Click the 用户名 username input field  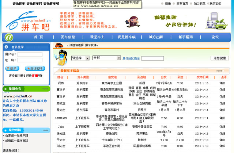[29, 54]
